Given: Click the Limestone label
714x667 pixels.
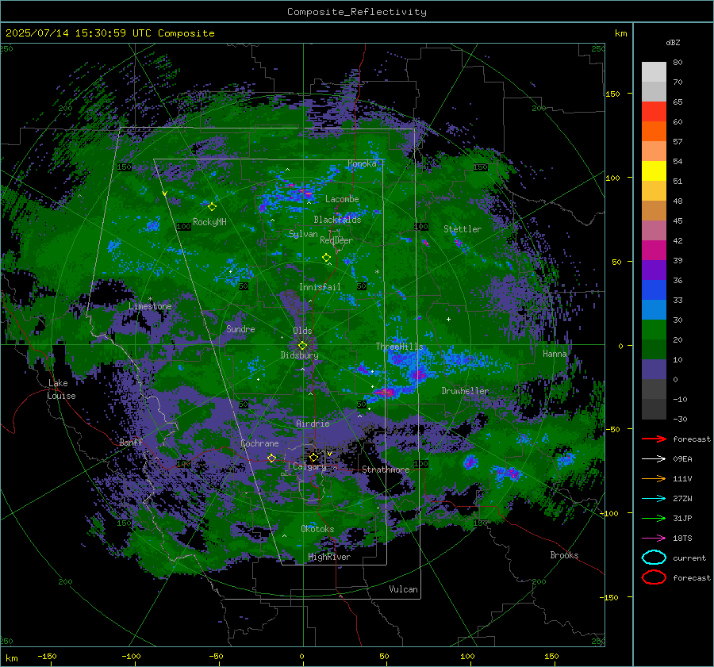Looking at the screenshot, I should 150,306.
